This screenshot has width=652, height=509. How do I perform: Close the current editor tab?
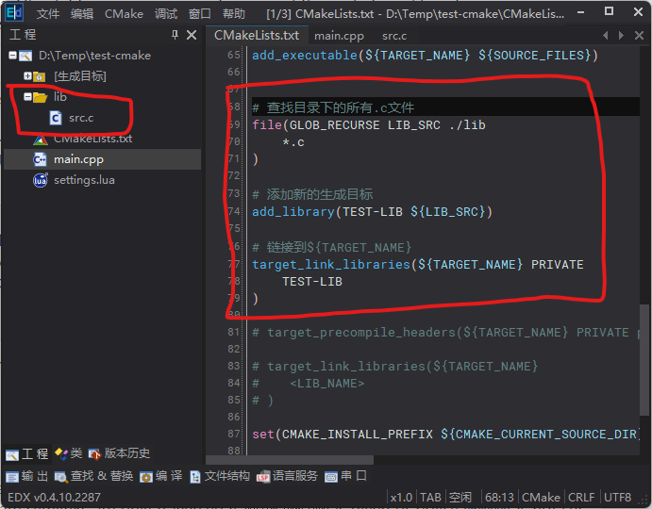pos(639,35)
